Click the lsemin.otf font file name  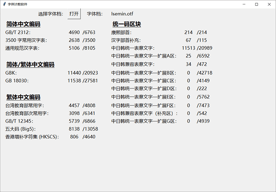[122, 14]
